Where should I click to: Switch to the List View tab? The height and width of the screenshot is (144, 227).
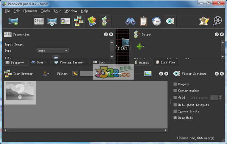coord(166,62)
